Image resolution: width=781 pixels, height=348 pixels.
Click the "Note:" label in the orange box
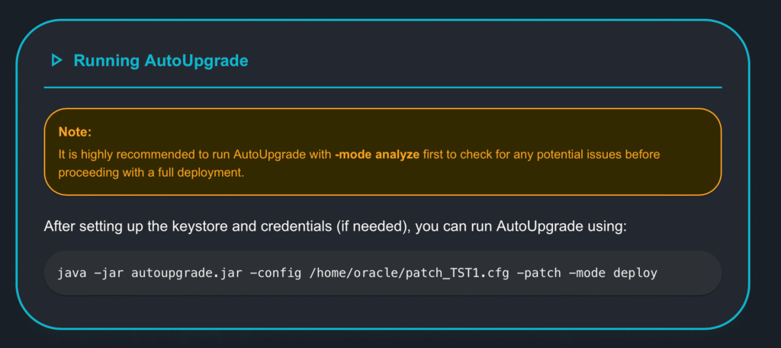(75, 132)
